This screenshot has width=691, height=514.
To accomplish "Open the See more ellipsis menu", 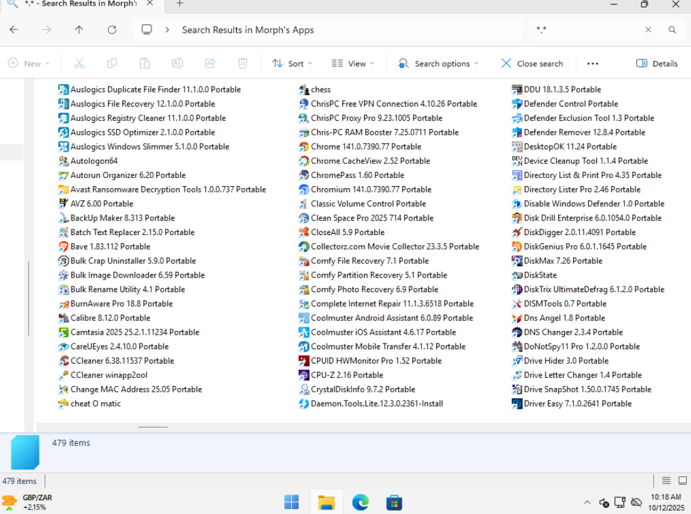I will pyautogui.click(x=592, y=63).
